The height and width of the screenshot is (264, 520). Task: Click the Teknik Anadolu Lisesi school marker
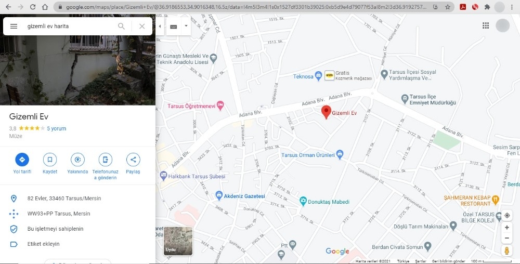[x=213, y=58]
